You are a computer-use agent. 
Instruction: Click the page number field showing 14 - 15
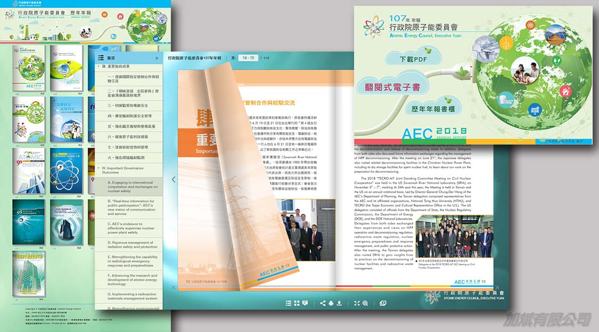pos(248,58)
